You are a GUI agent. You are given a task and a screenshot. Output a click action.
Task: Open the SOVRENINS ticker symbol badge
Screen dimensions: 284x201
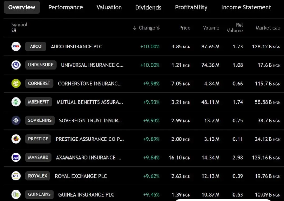click(40, 120)
